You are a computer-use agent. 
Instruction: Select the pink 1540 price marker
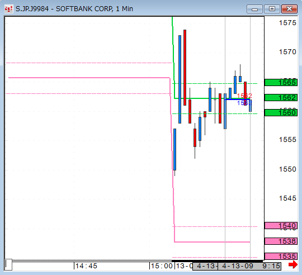(281, 226)
